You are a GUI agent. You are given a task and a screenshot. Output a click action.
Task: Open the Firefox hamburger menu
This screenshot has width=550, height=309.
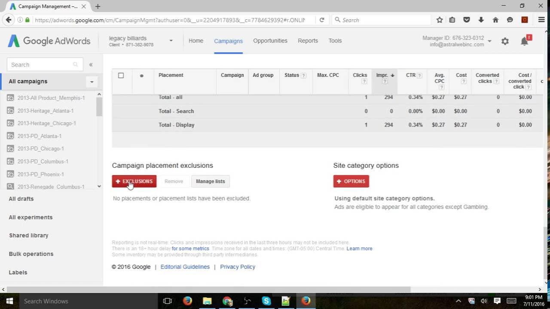(541, 20)
